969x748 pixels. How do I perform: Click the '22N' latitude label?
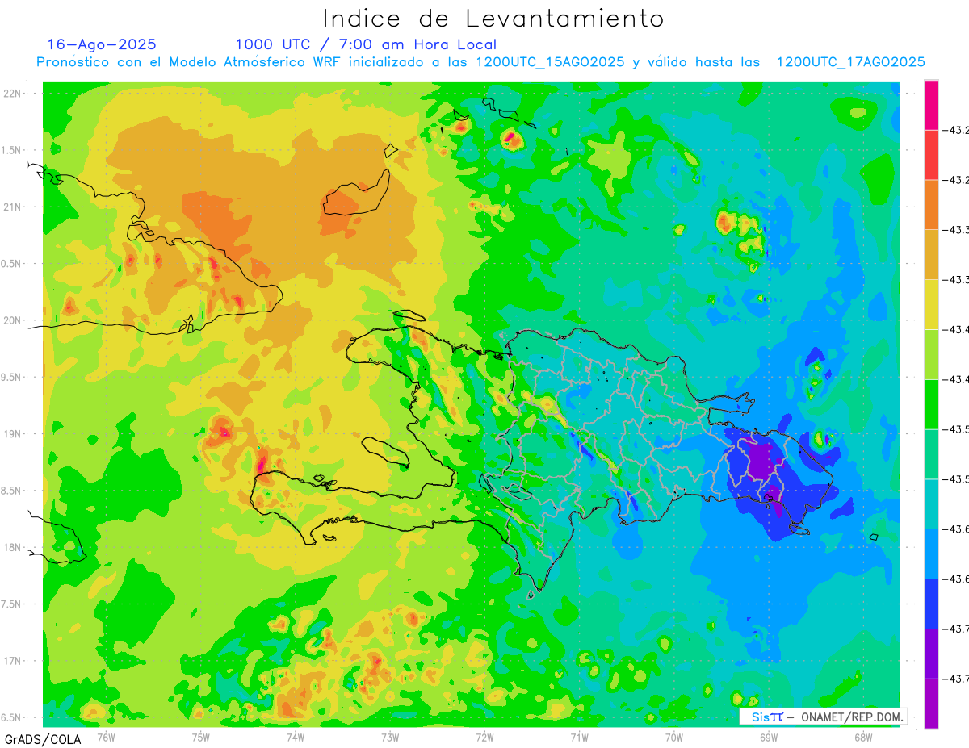[x=14, y=94]
